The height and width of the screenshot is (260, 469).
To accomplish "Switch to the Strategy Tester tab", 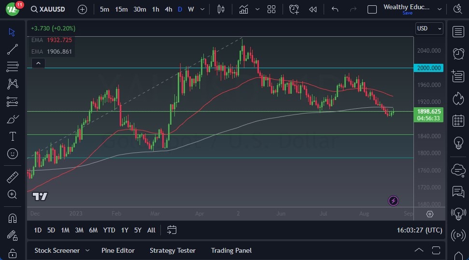I will tap(172, 250).
